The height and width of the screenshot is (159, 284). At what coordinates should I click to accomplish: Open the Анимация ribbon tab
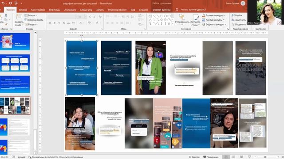tap(70, 10)
